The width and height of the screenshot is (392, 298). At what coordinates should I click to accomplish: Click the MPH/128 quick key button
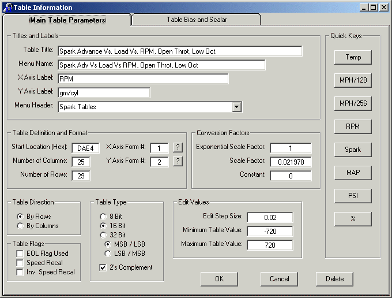[x=353, y=80]
